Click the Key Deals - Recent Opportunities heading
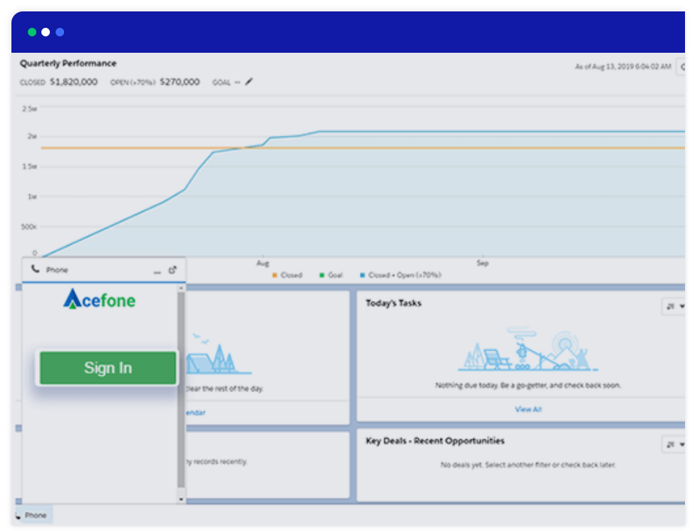 [435, 441]
